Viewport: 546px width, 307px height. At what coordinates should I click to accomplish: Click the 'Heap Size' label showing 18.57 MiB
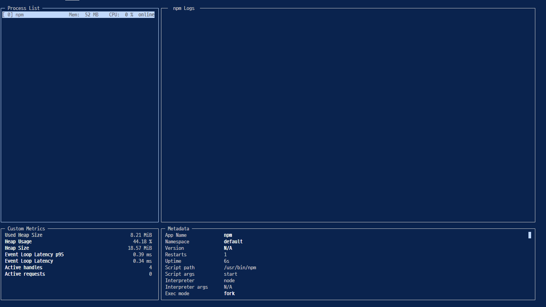[x=17, y=248]
